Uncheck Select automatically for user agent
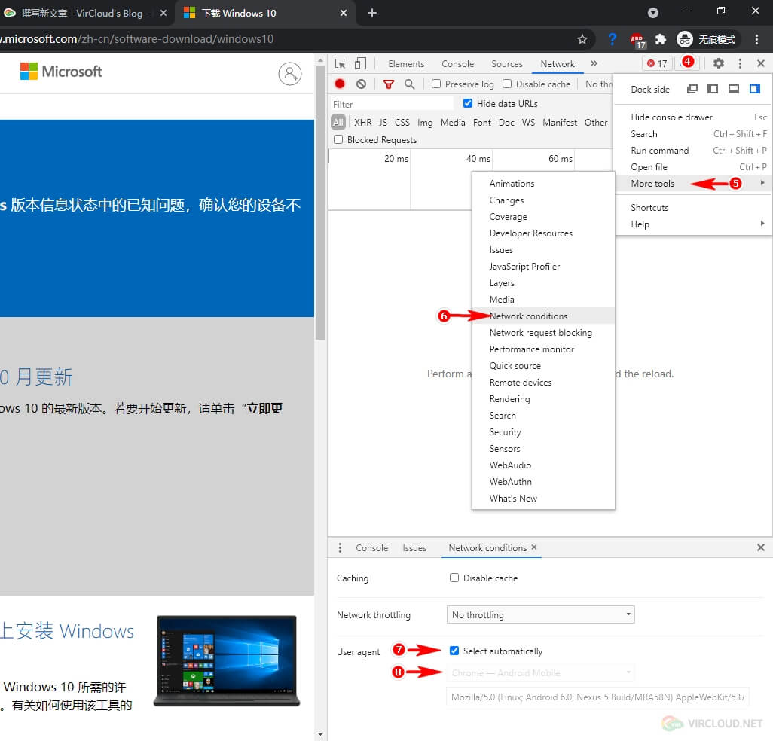 (x=454, y=651)
